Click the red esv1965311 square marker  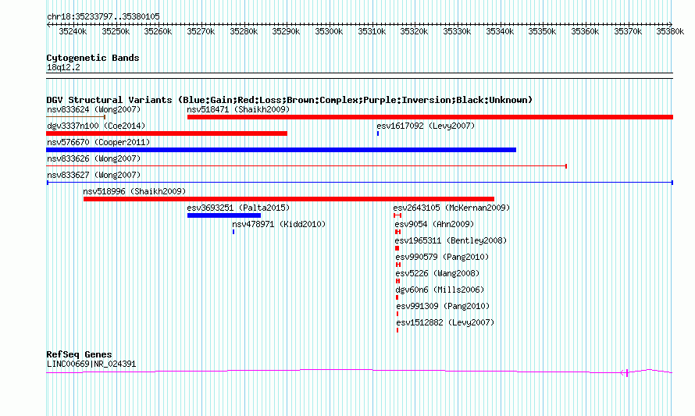(397, 248)
